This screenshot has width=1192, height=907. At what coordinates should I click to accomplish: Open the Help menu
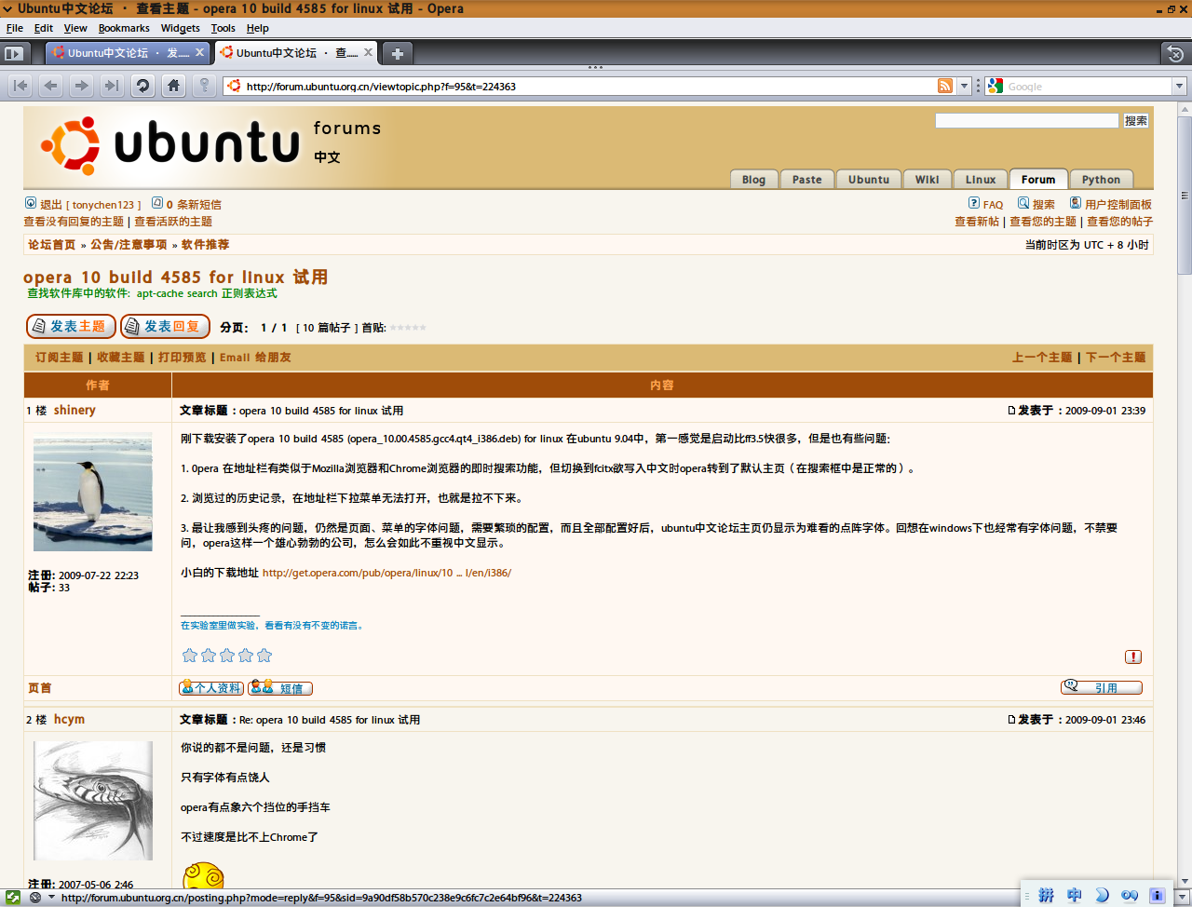258,28
